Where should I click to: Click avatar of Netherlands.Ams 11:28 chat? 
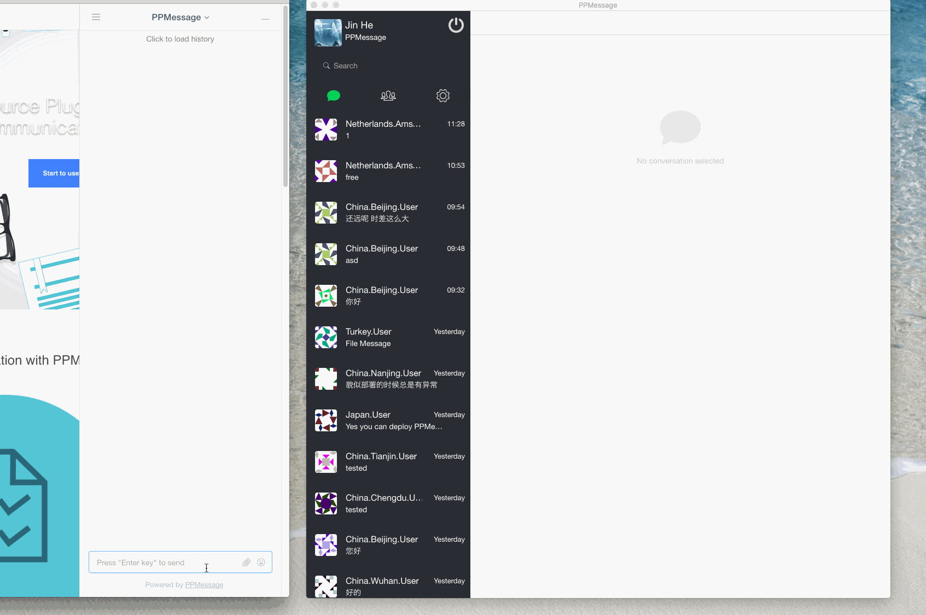[x=326, y=130]
